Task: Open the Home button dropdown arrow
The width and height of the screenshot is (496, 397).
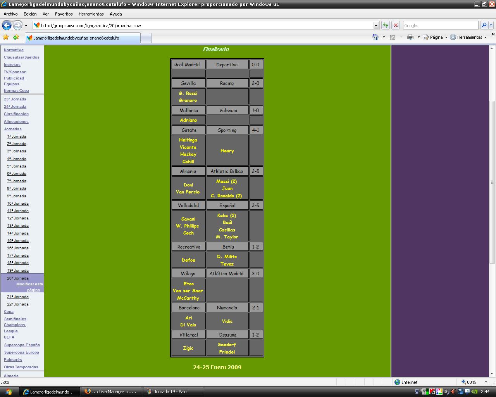Action: (x=384, y=37)
